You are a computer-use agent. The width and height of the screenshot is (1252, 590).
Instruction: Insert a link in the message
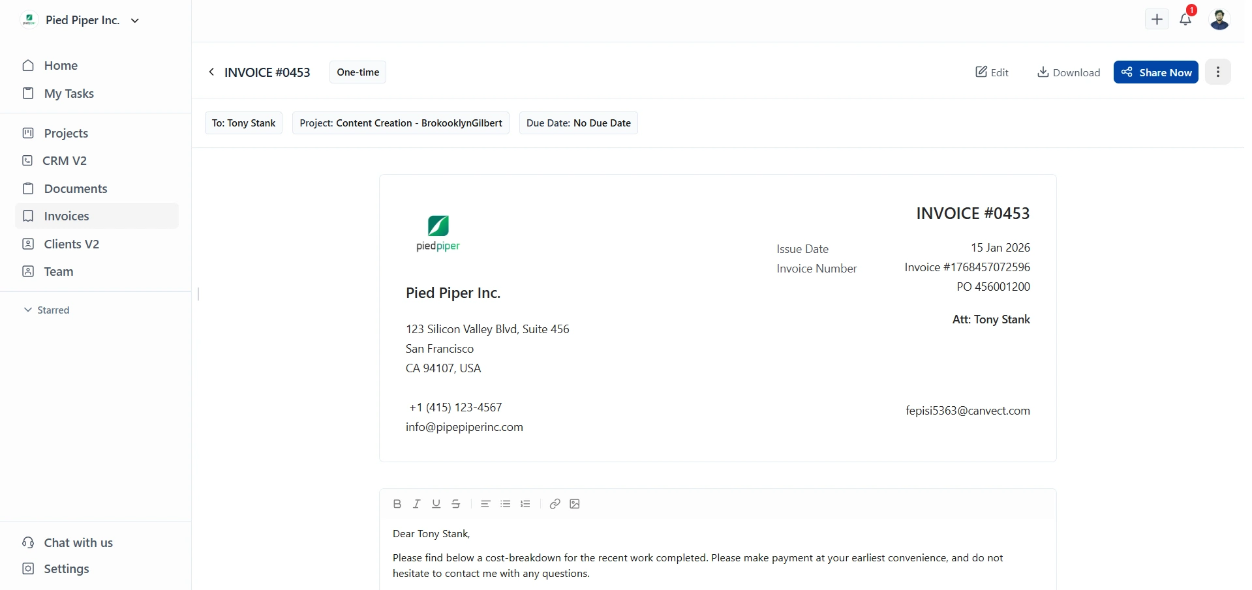(555, 504)
